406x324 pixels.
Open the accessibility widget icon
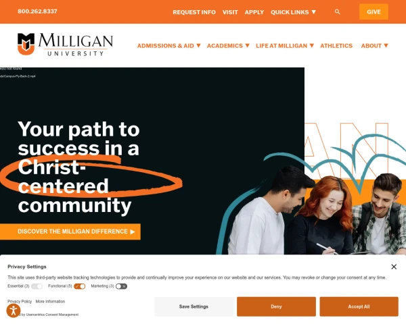pyautogui.click(x=14, y=310)
